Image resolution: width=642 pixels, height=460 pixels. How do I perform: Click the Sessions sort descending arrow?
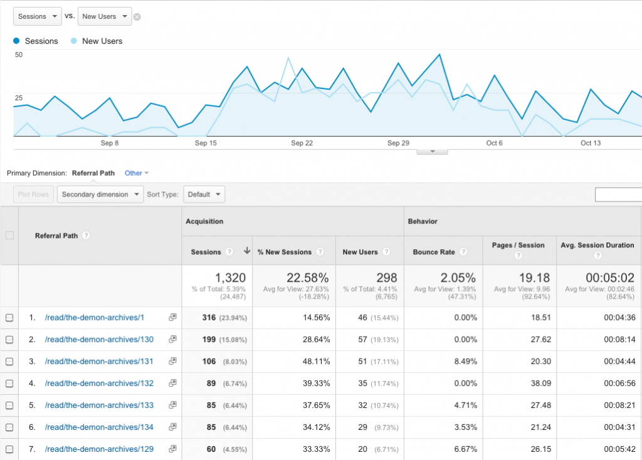(247, 250)
